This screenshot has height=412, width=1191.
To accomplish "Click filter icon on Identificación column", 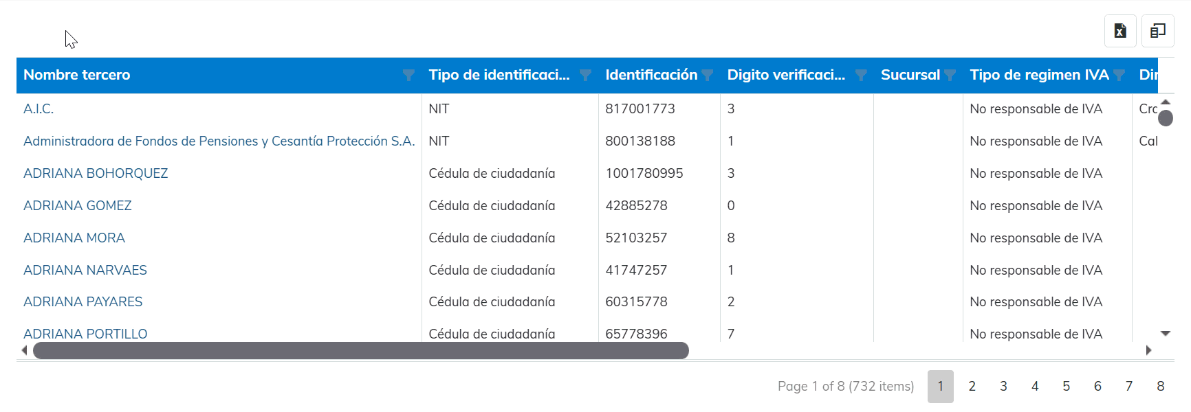I will pyautogui.click(x=707, y=76).
